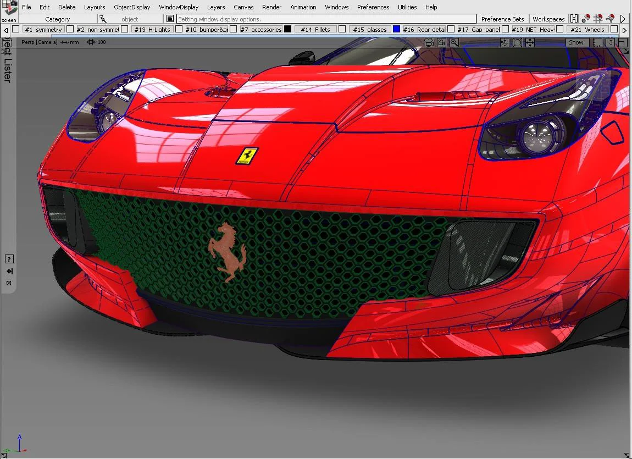This screenshot has width=632, height=459.
Task: Open the Utilities menu
Action: pos(407,7)
